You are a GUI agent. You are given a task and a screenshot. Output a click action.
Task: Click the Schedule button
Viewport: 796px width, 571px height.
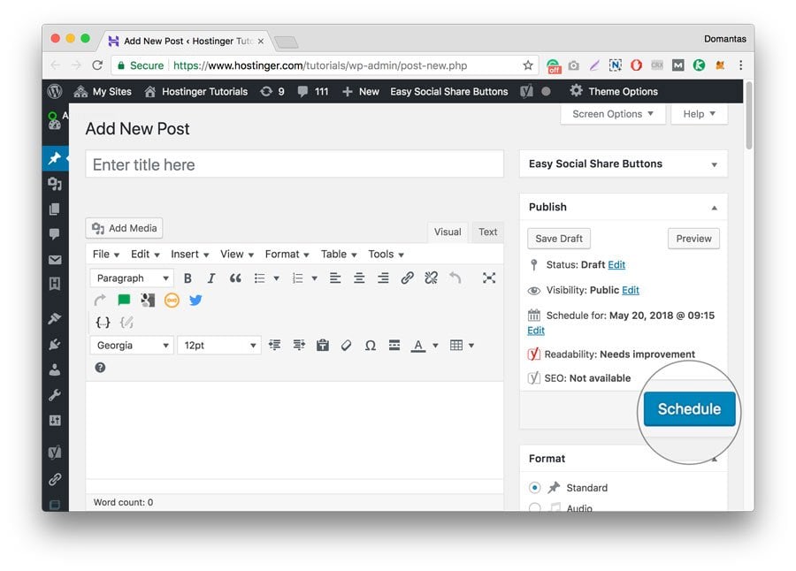(x=689, y=408)
